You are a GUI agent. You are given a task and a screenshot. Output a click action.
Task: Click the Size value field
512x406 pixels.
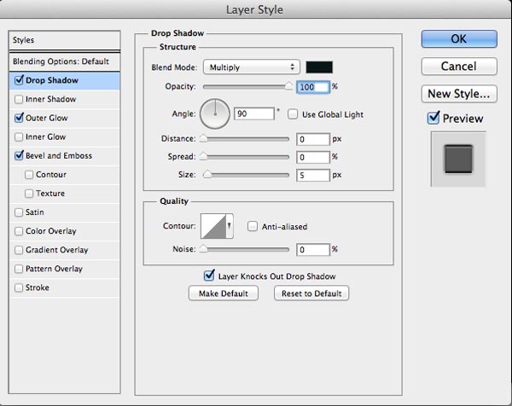(313, 175)
